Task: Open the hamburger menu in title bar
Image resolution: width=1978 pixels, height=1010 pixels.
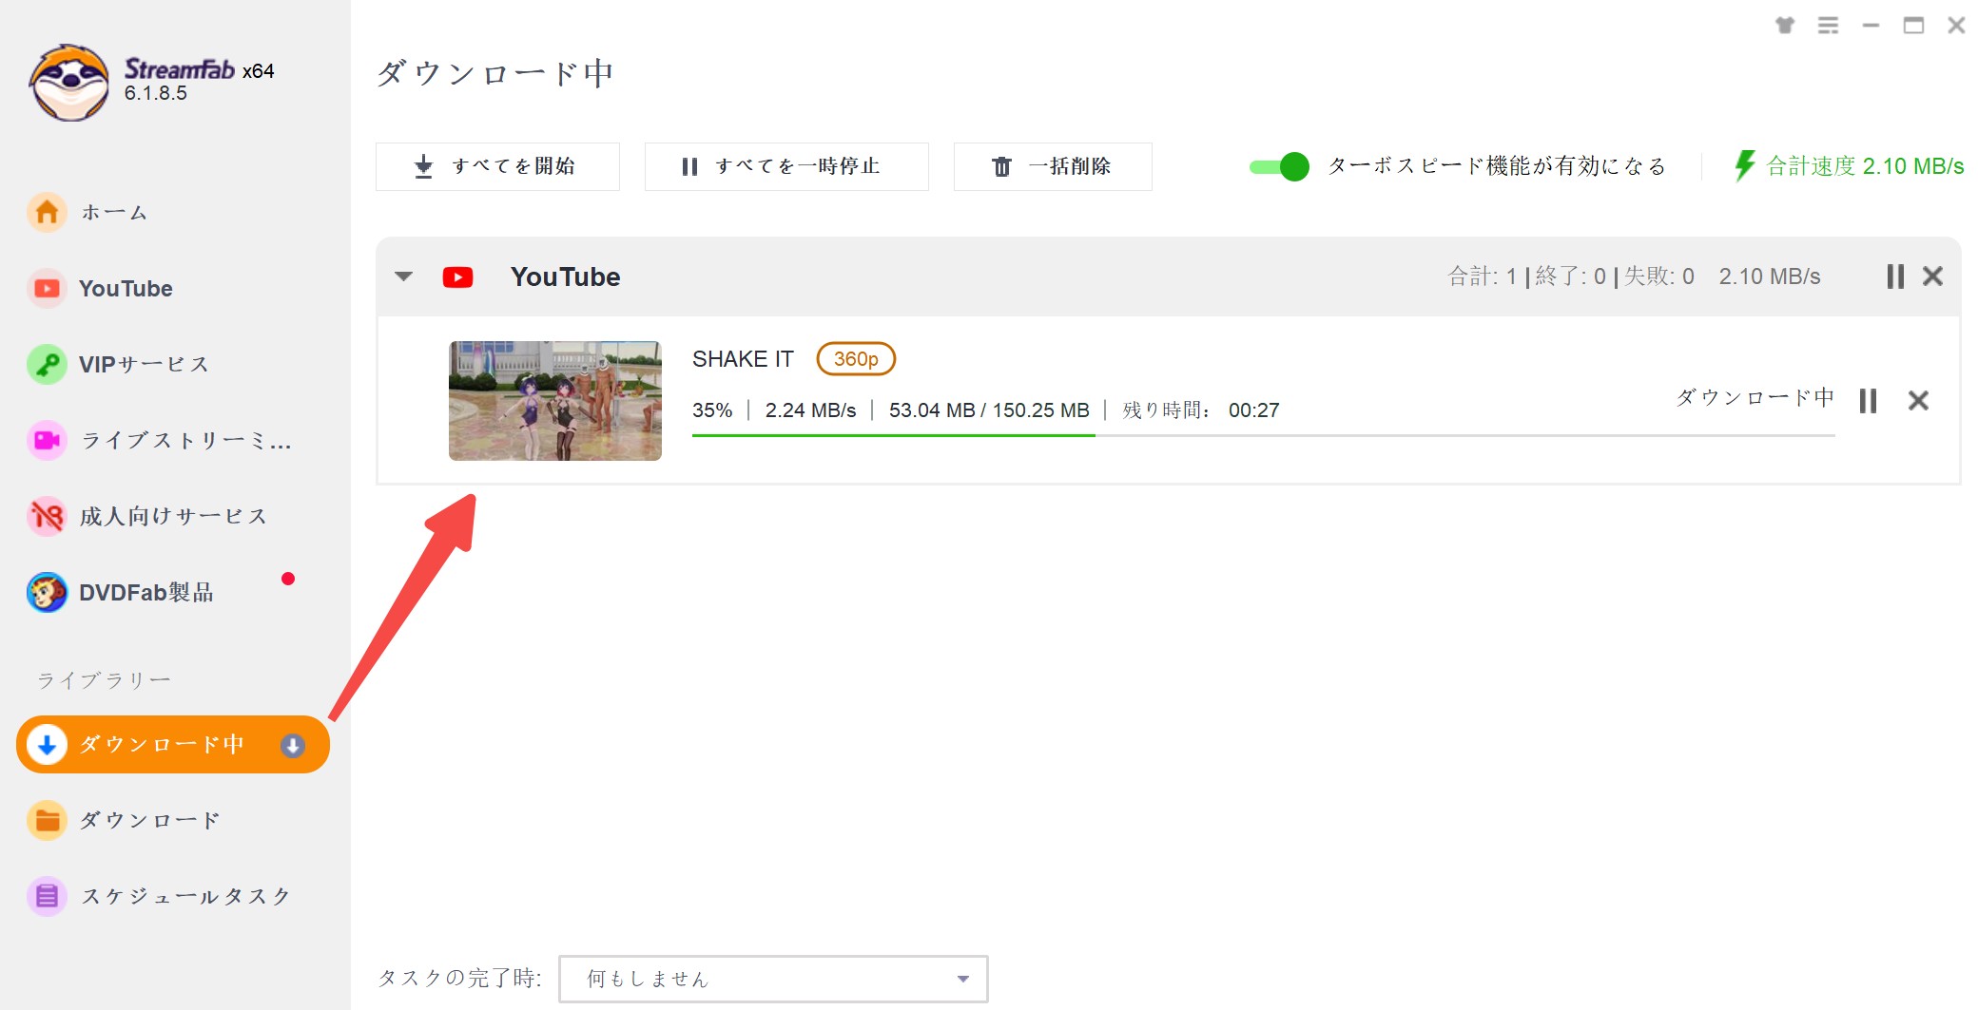Action: point(1828,26)
